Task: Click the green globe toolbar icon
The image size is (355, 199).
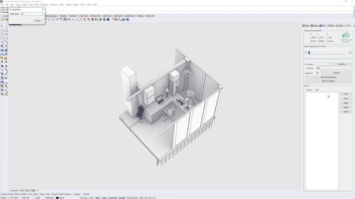Action: click(x=123, y=20)
